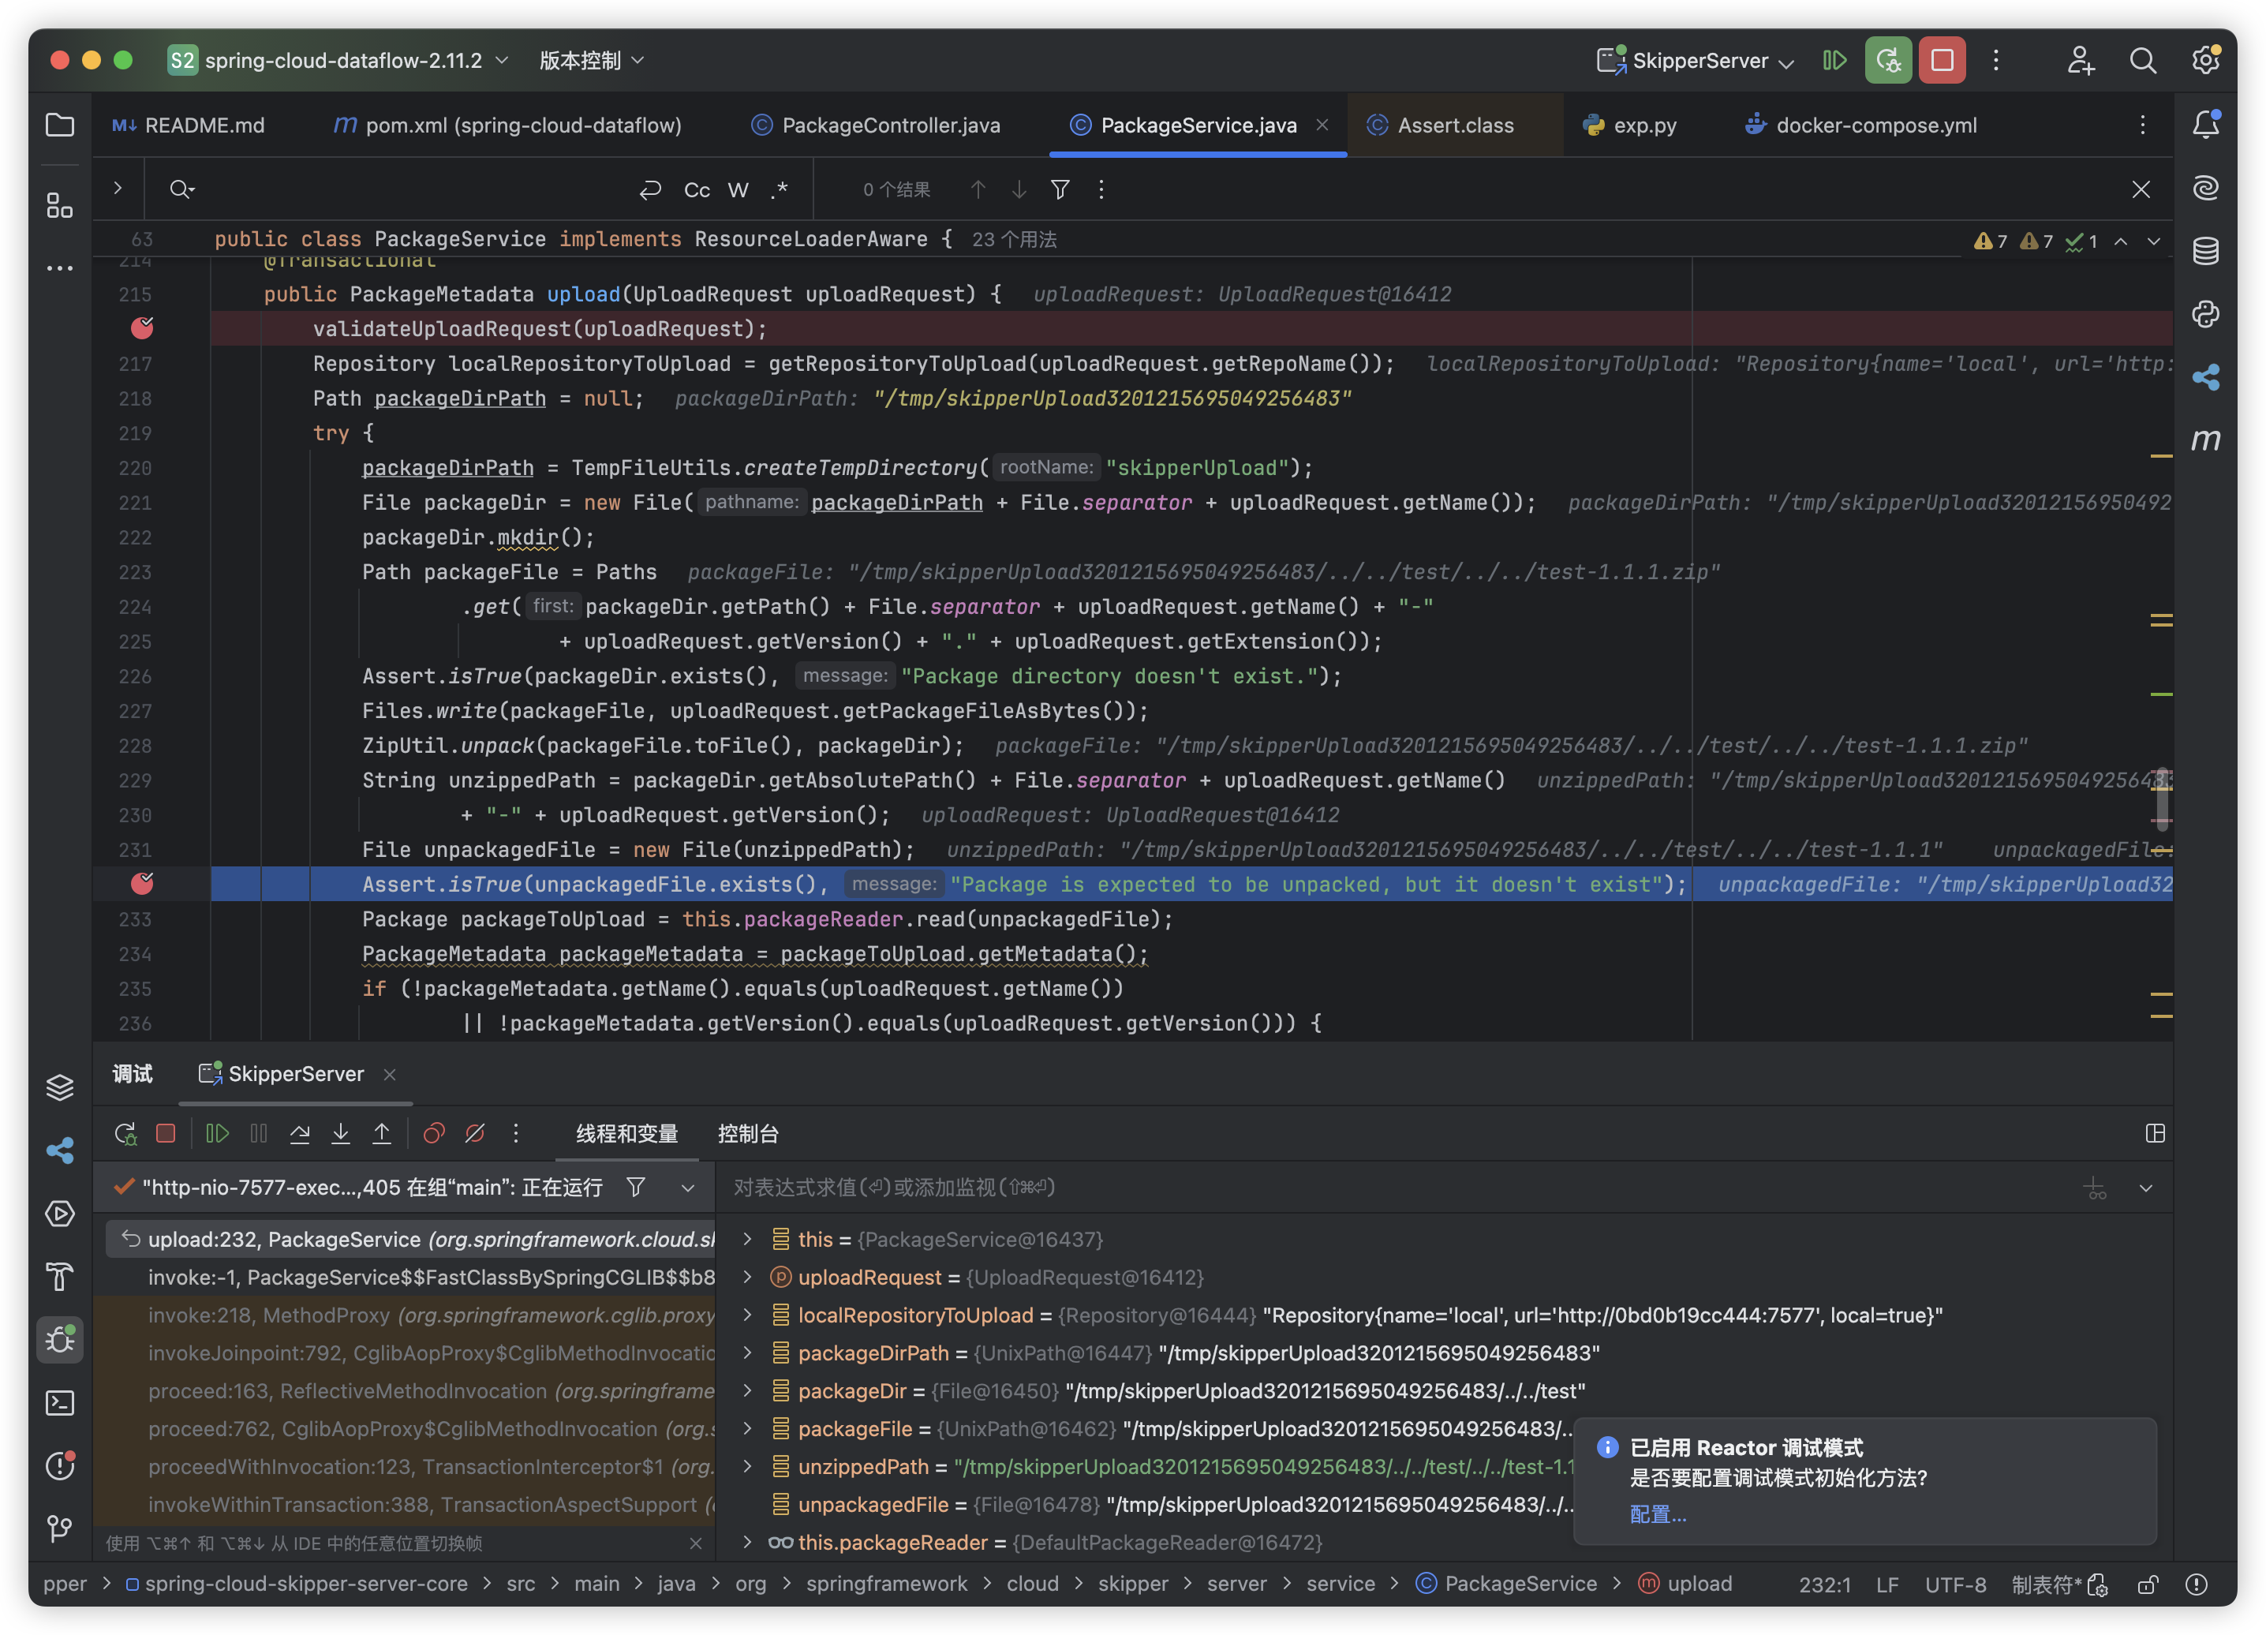Click the Step Out icon
Image resolution: width=2266 pixels, height=1635 pixels.
click(x=382, y=1133)
